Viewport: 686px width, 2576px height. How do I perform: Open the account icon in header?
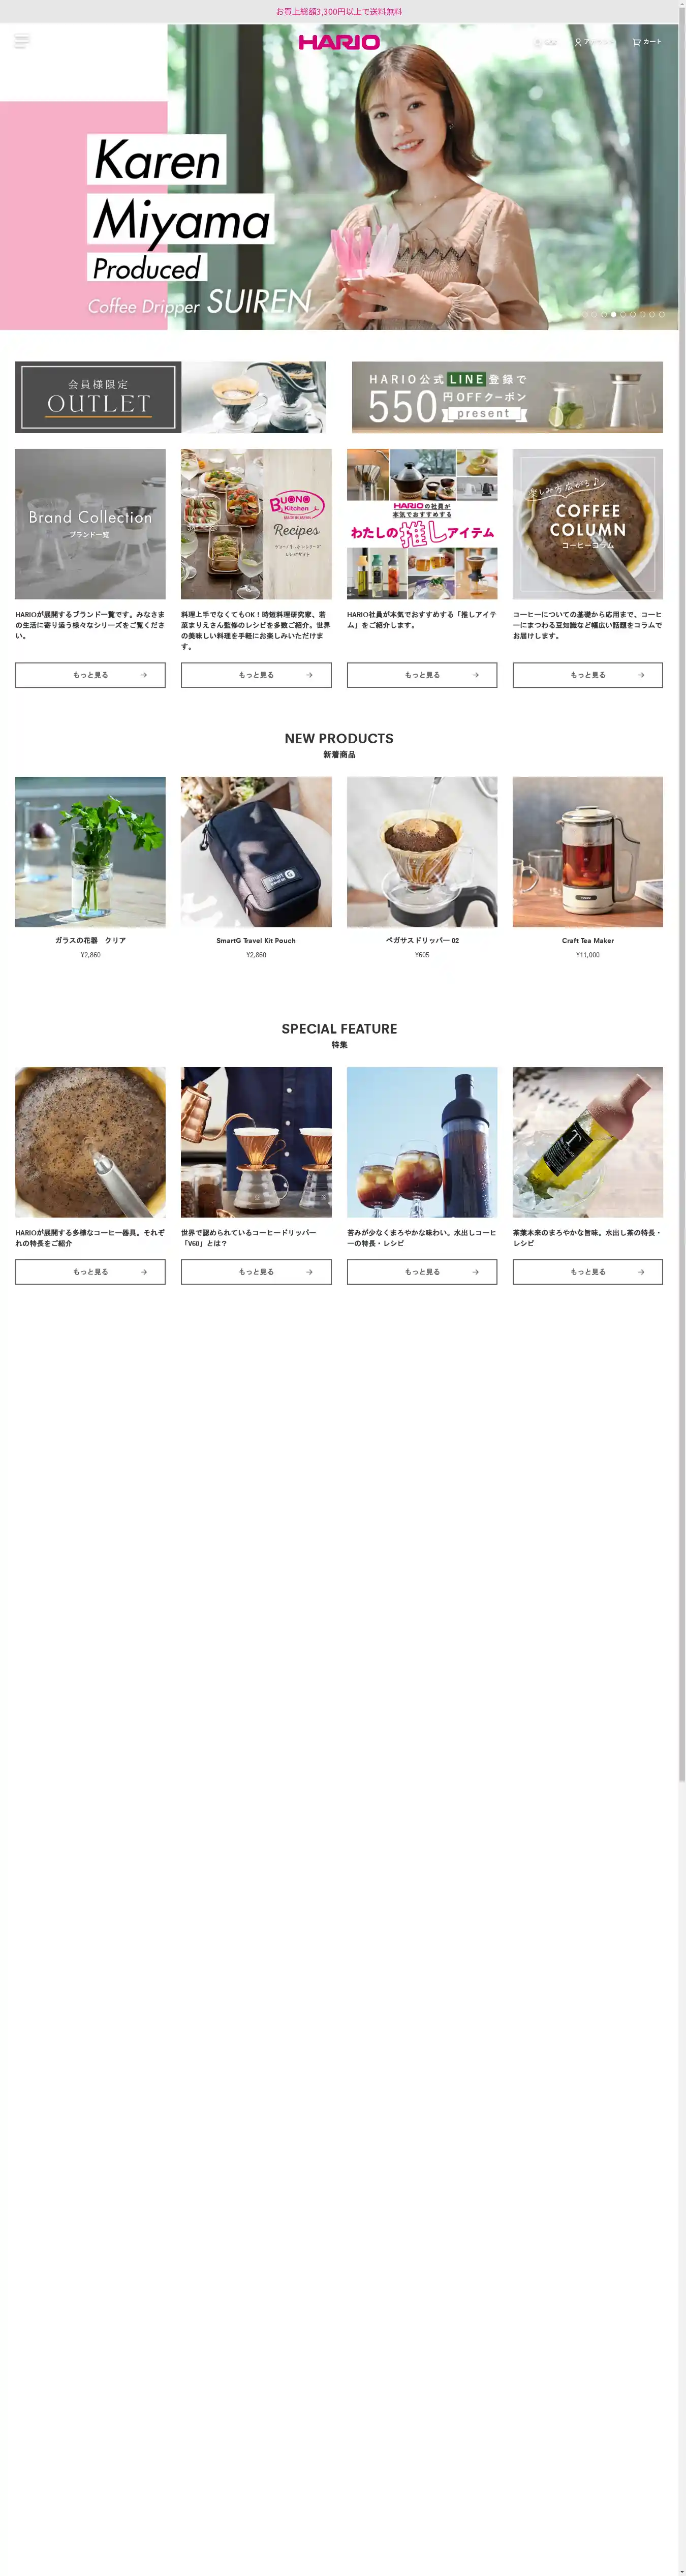pyautogui.click(x=594, y=42)
